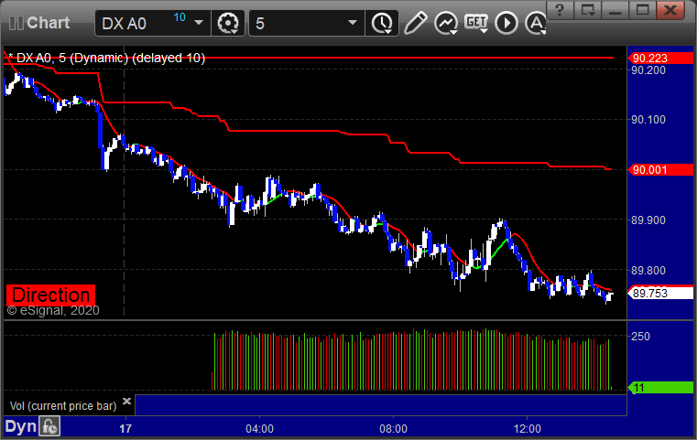Click the red Direction label
This screenshot has width=697, height=440.
coord(50,295)
